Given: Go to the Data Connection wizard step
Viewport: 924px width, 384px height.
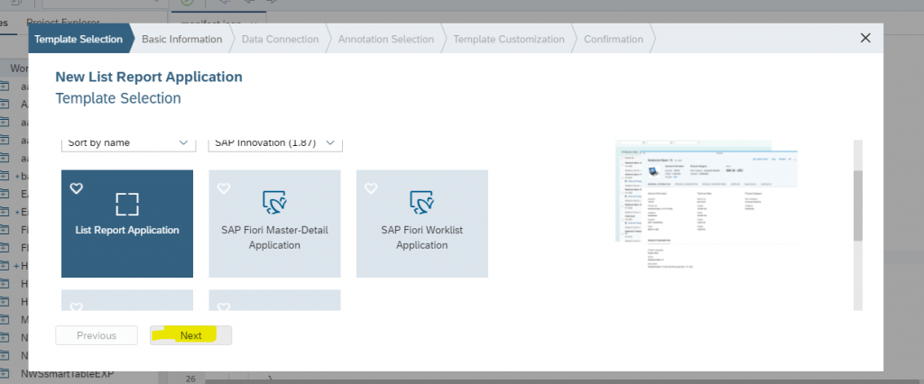Looking at the screenshot, I should [x=281, y=40].
